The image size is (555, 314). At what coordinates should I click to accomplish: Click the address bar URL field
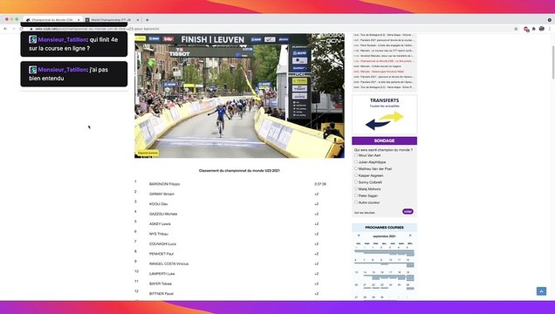click(x=269, y=29)
